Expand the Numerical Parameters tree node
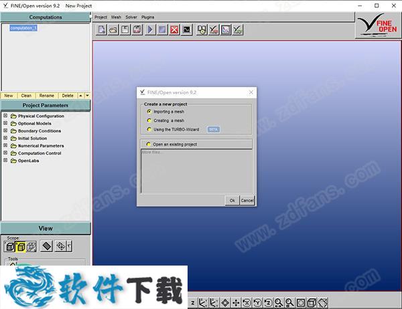This screenshot has width=402, height=309. tap(5, 145)
